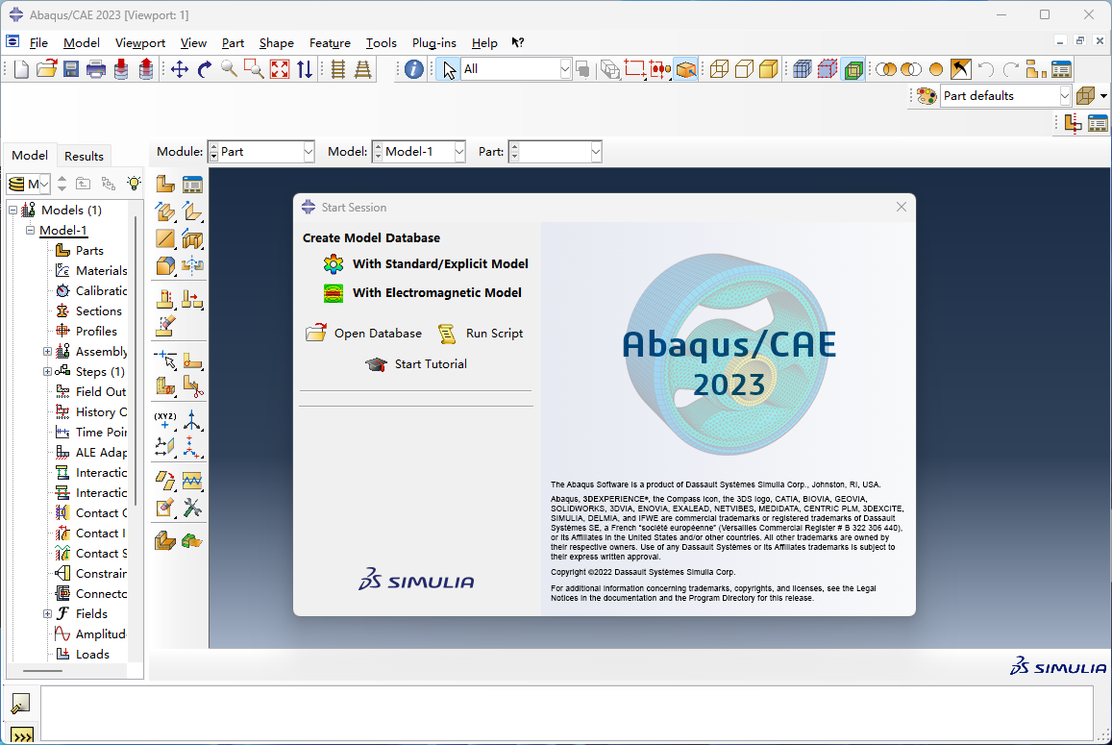Screen dimensions: 1112x745
Task: Click the Print icon in the toolbar
Action: (x=96, y=69)
